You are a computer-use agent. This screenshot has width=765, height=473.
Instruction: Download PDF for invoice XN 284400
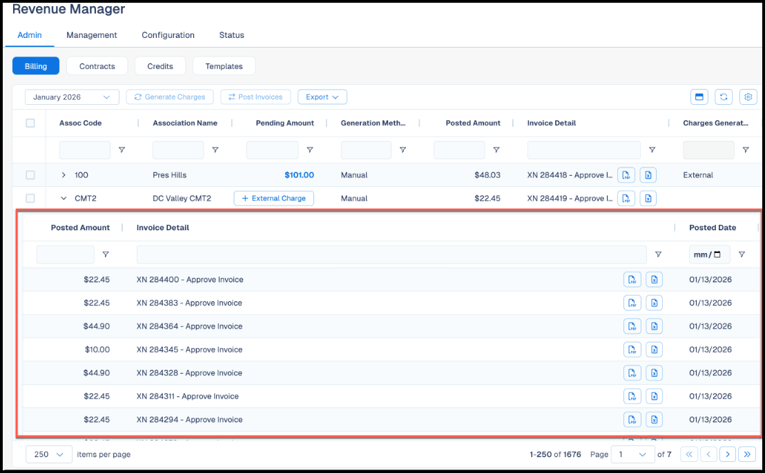pos(632,280)
